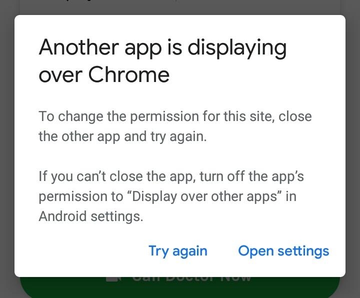360x298 pixels.
Task: Click the "Android settings." text
Action: tap(91, 216)
